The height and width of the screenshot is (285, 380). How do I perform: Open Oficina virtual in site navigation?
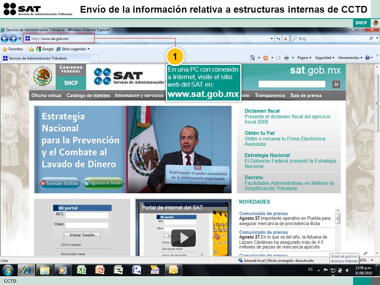46,95
